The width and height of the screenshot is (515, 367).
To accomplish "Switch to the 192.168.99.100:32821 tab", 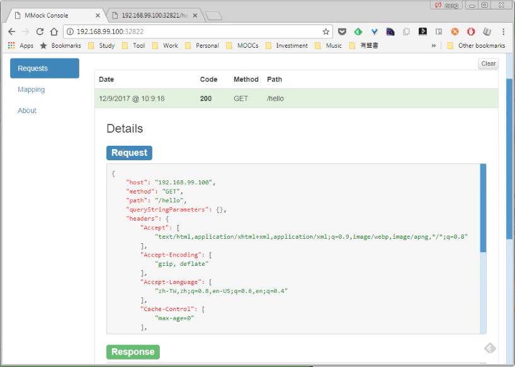I will (x=154, y=16).
